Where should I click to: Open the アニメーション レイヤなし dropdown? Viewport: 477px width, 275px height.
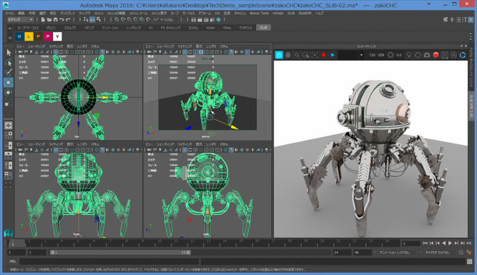click(397, 252)
